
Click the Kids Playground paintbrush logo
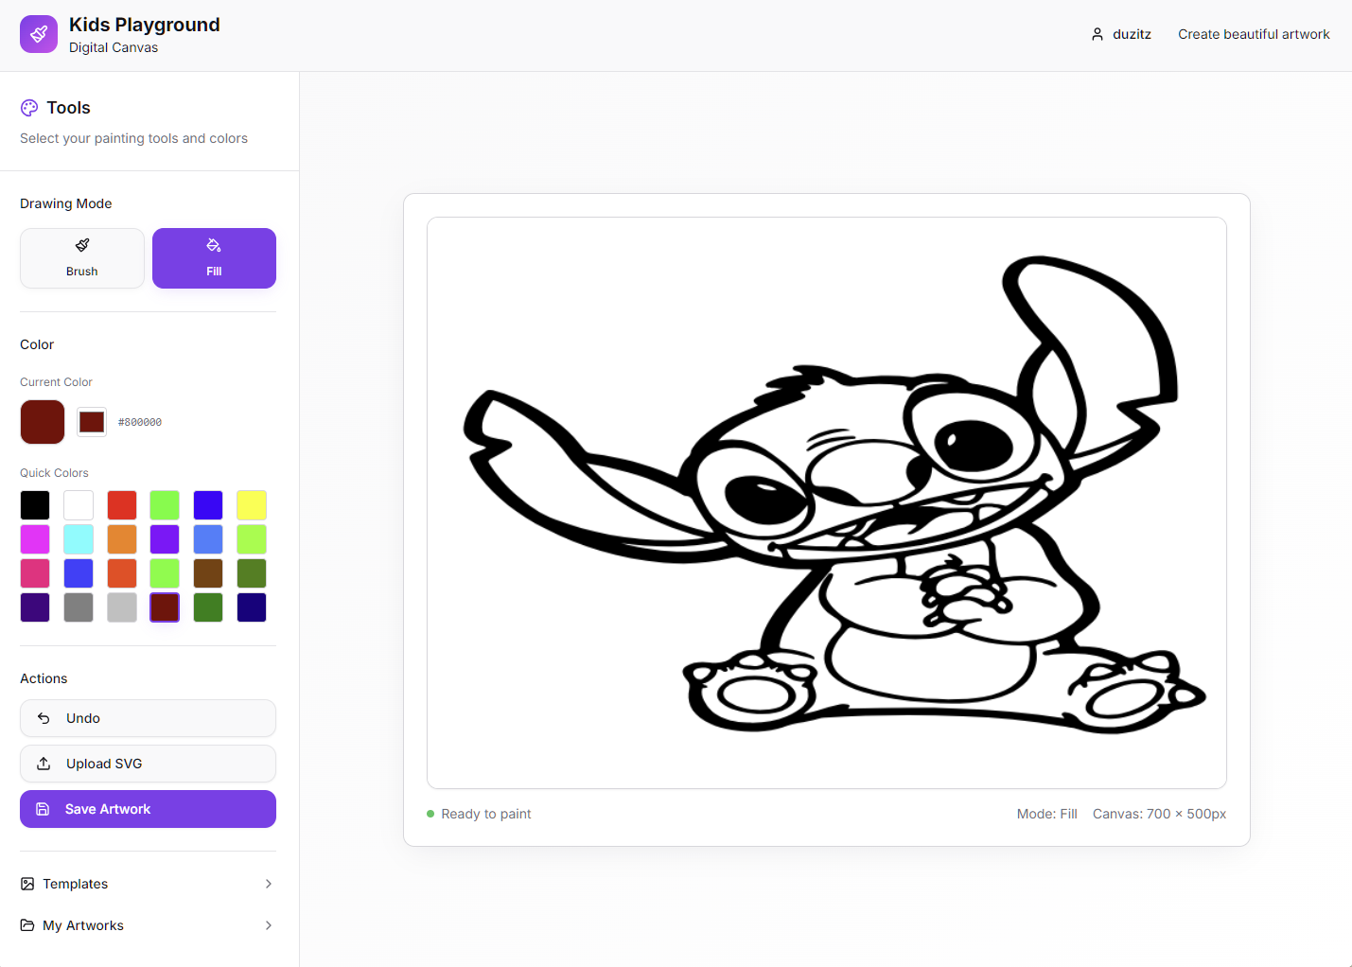[x=39, y=34]
